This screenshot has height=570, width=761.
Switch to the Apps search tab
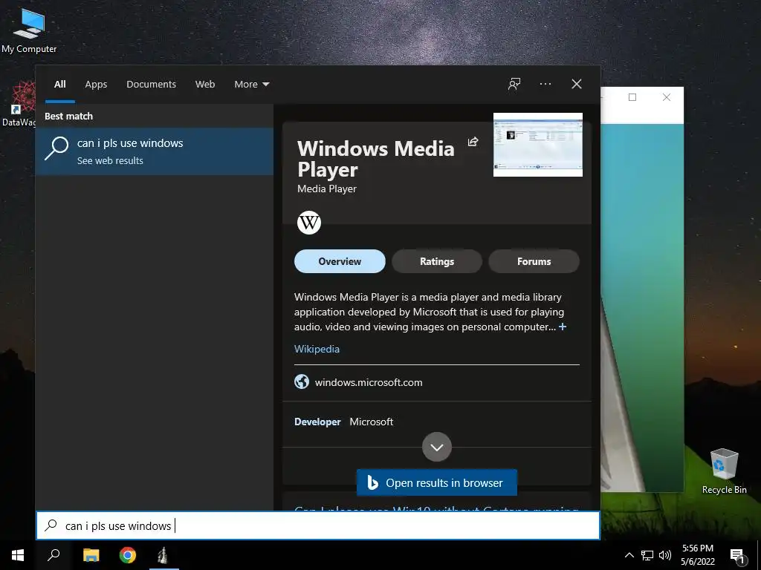pyautogui.click(x=96, y=85)
